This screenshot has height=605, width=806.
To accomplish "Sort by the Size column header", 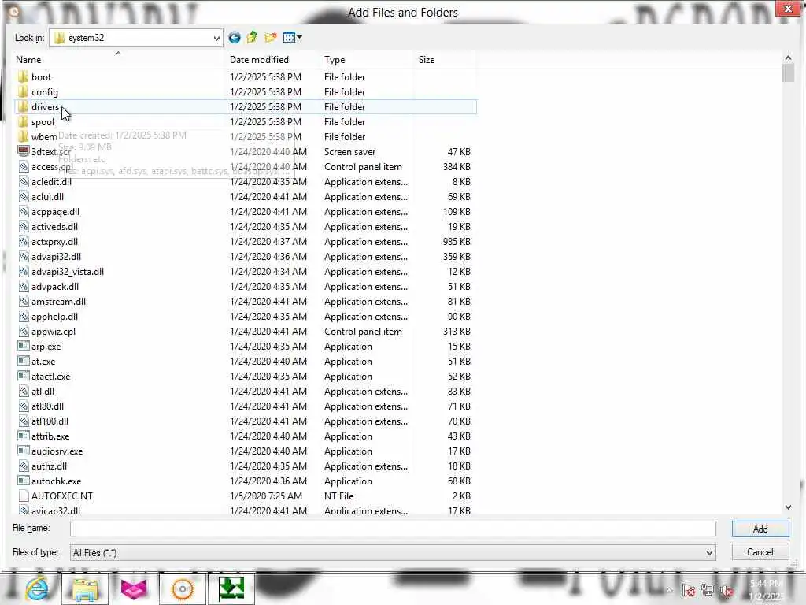I will point(427,60).
